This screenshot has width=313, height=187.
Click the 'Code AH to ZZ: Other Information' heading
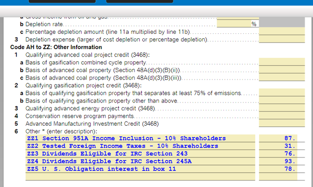tap(56, 47)
